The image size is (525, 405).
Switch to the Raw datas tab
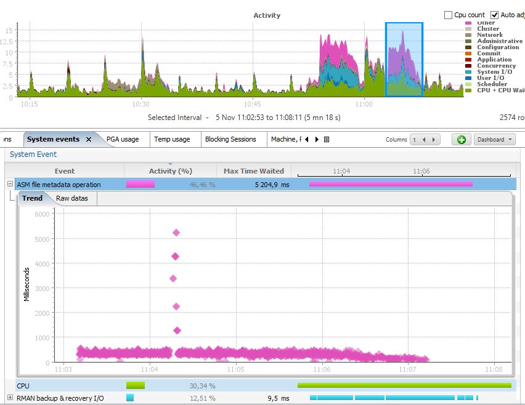click(72, 198)
